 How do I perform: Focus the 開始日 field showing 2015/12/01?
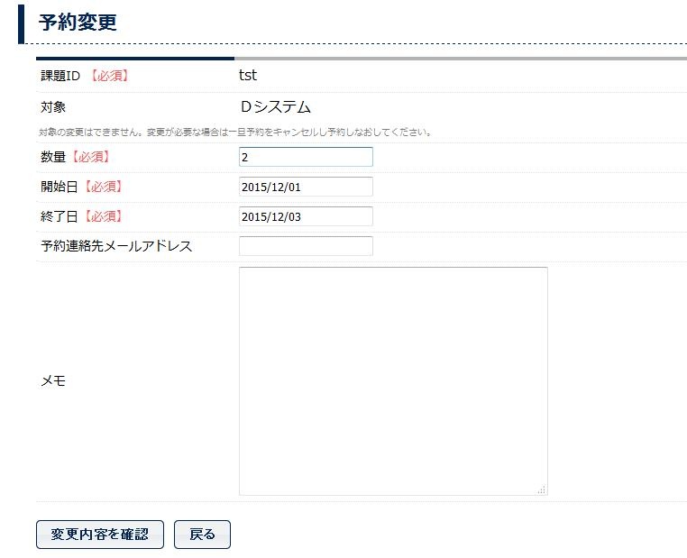click(305, 187)
